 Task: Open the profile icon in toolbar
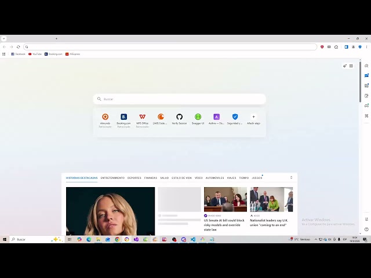click(353, 47)
